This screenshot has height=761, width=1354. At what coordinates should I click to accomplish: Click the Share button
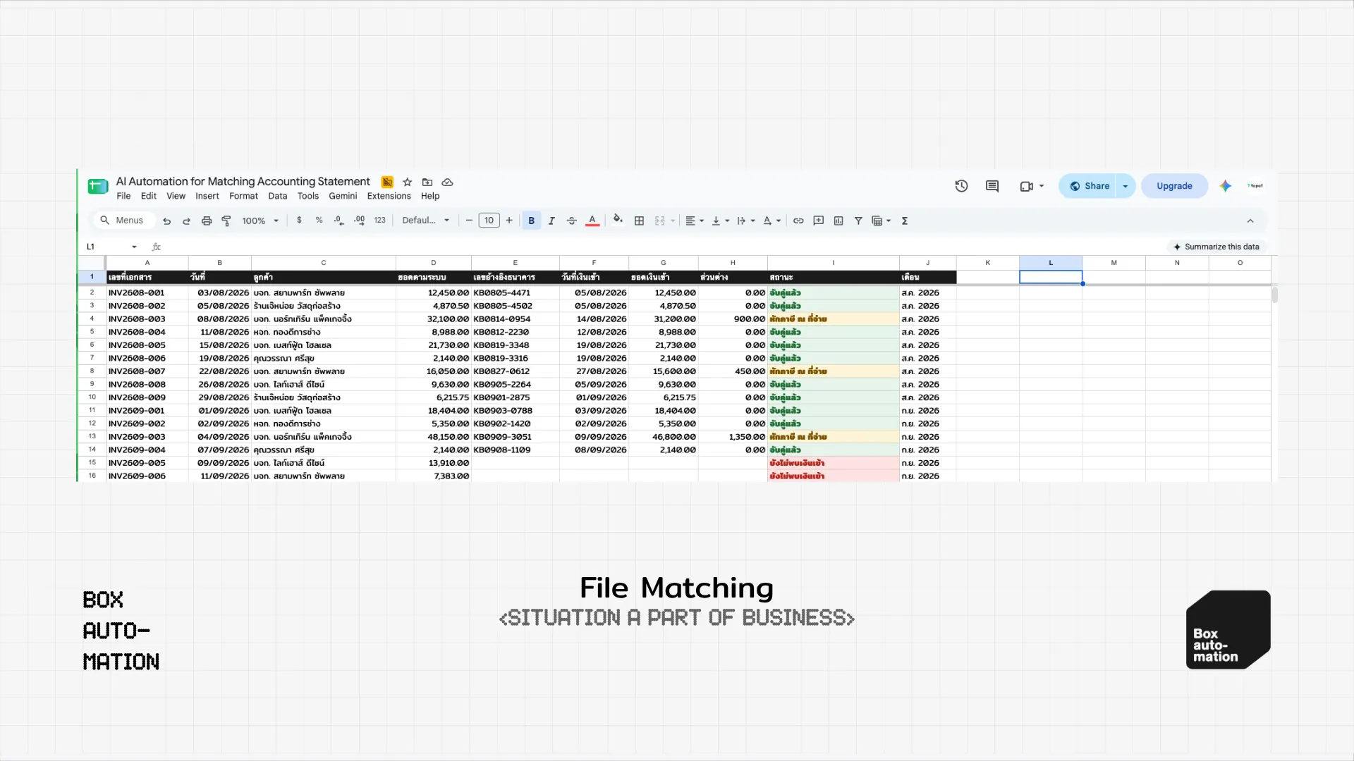[1088, 186]
